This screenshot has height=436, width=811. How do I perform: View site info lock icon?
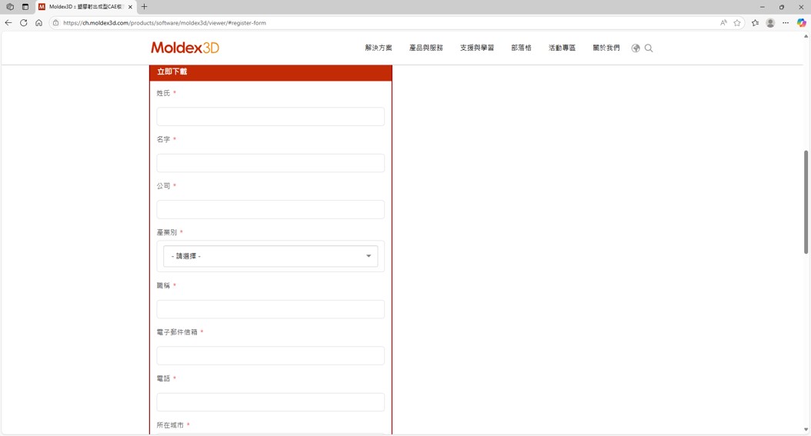pos(56,23)
